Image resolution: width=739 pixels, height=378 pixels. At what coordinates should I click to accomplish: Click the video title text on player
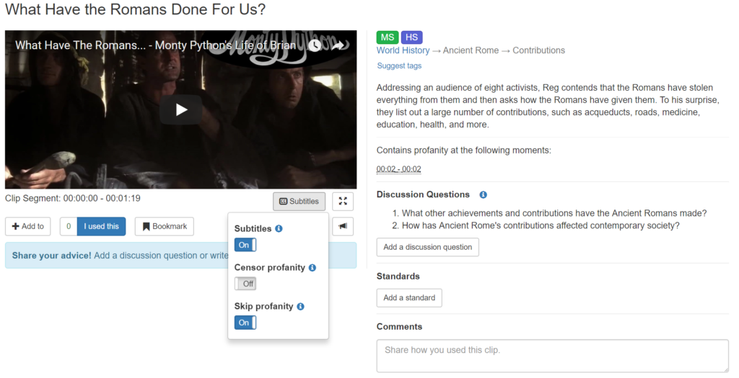point(156,45)
